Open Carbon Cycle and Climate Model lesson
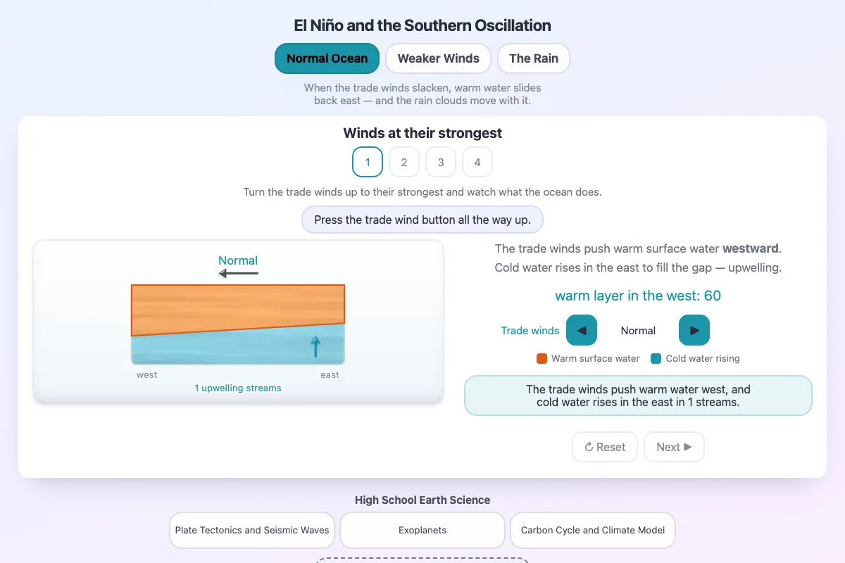 (593, 530)
